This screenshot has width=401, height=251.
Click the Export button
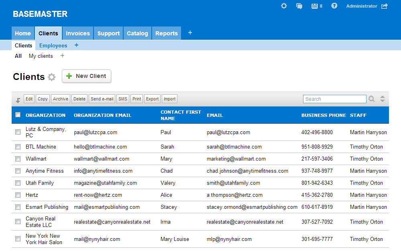click(x=153, y=99)
